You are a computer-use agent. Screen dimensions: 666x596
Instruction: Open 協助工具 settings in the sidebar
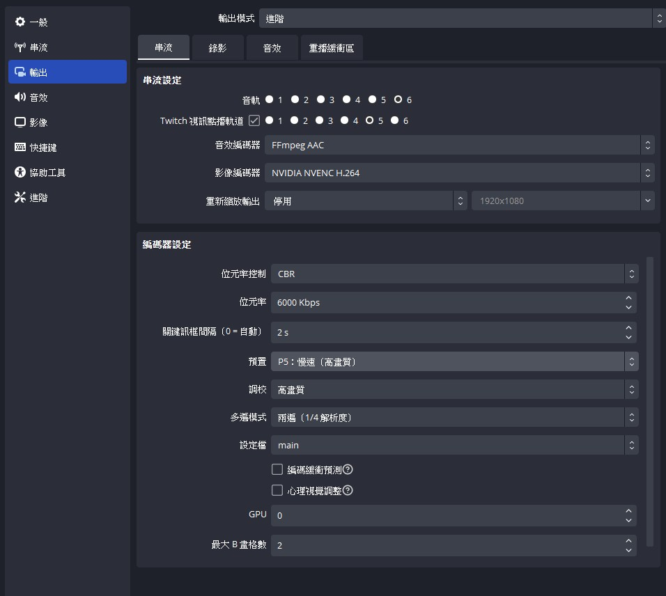pos(68,172)
